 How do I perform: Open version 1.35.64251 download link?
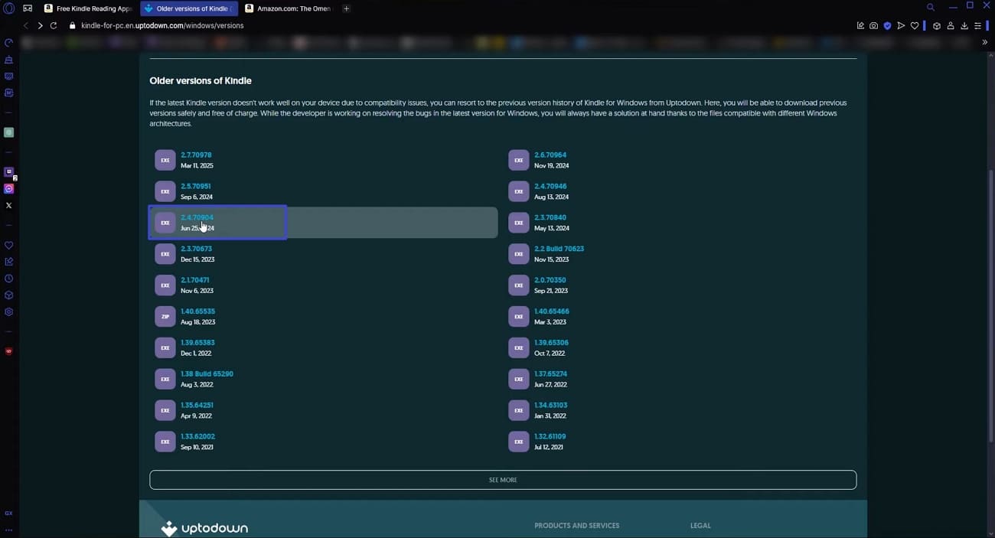[x=197, y=406]
